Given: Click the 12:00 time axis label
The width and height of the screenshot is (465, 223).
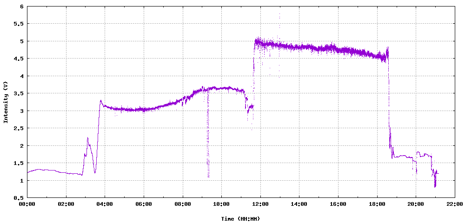Looking at the screenshot, I should pyautogui.click(x=260, y=204).
